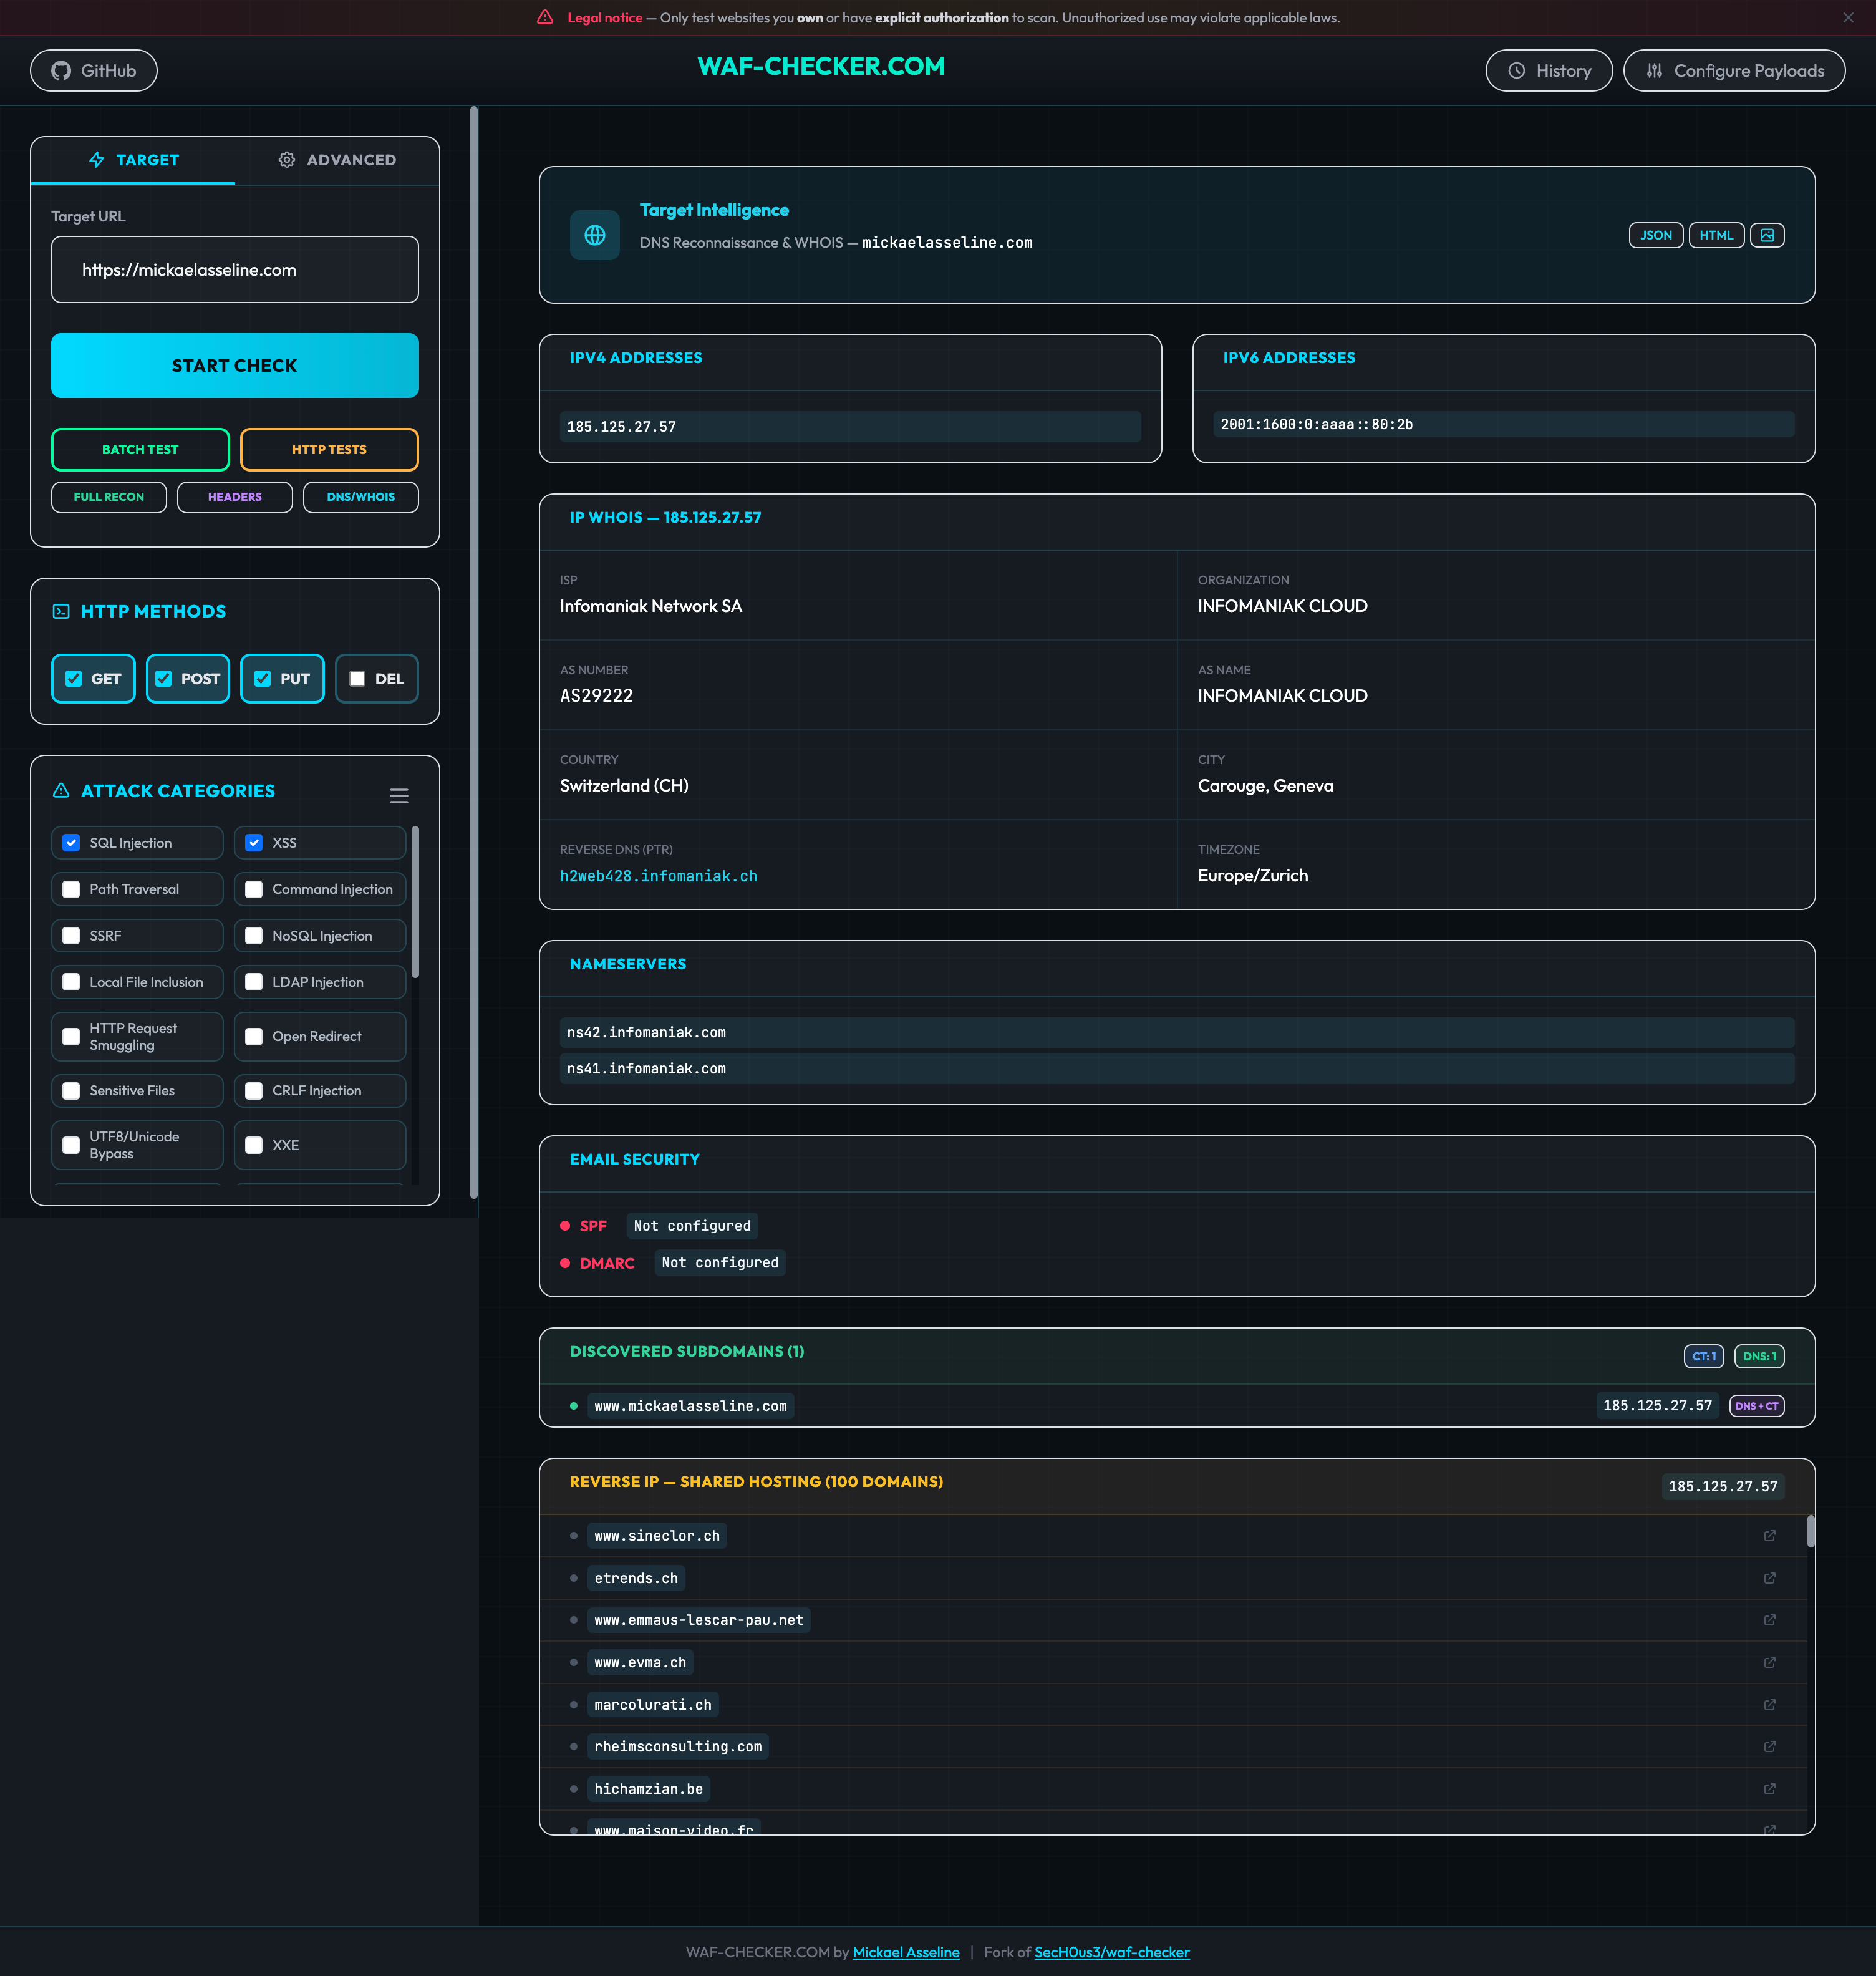Click the terminal icon beside HTTP METHODS

click(x=62, y=611)
